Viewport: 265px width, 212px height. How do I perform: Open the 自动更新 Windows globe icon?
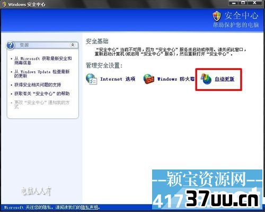206,79
